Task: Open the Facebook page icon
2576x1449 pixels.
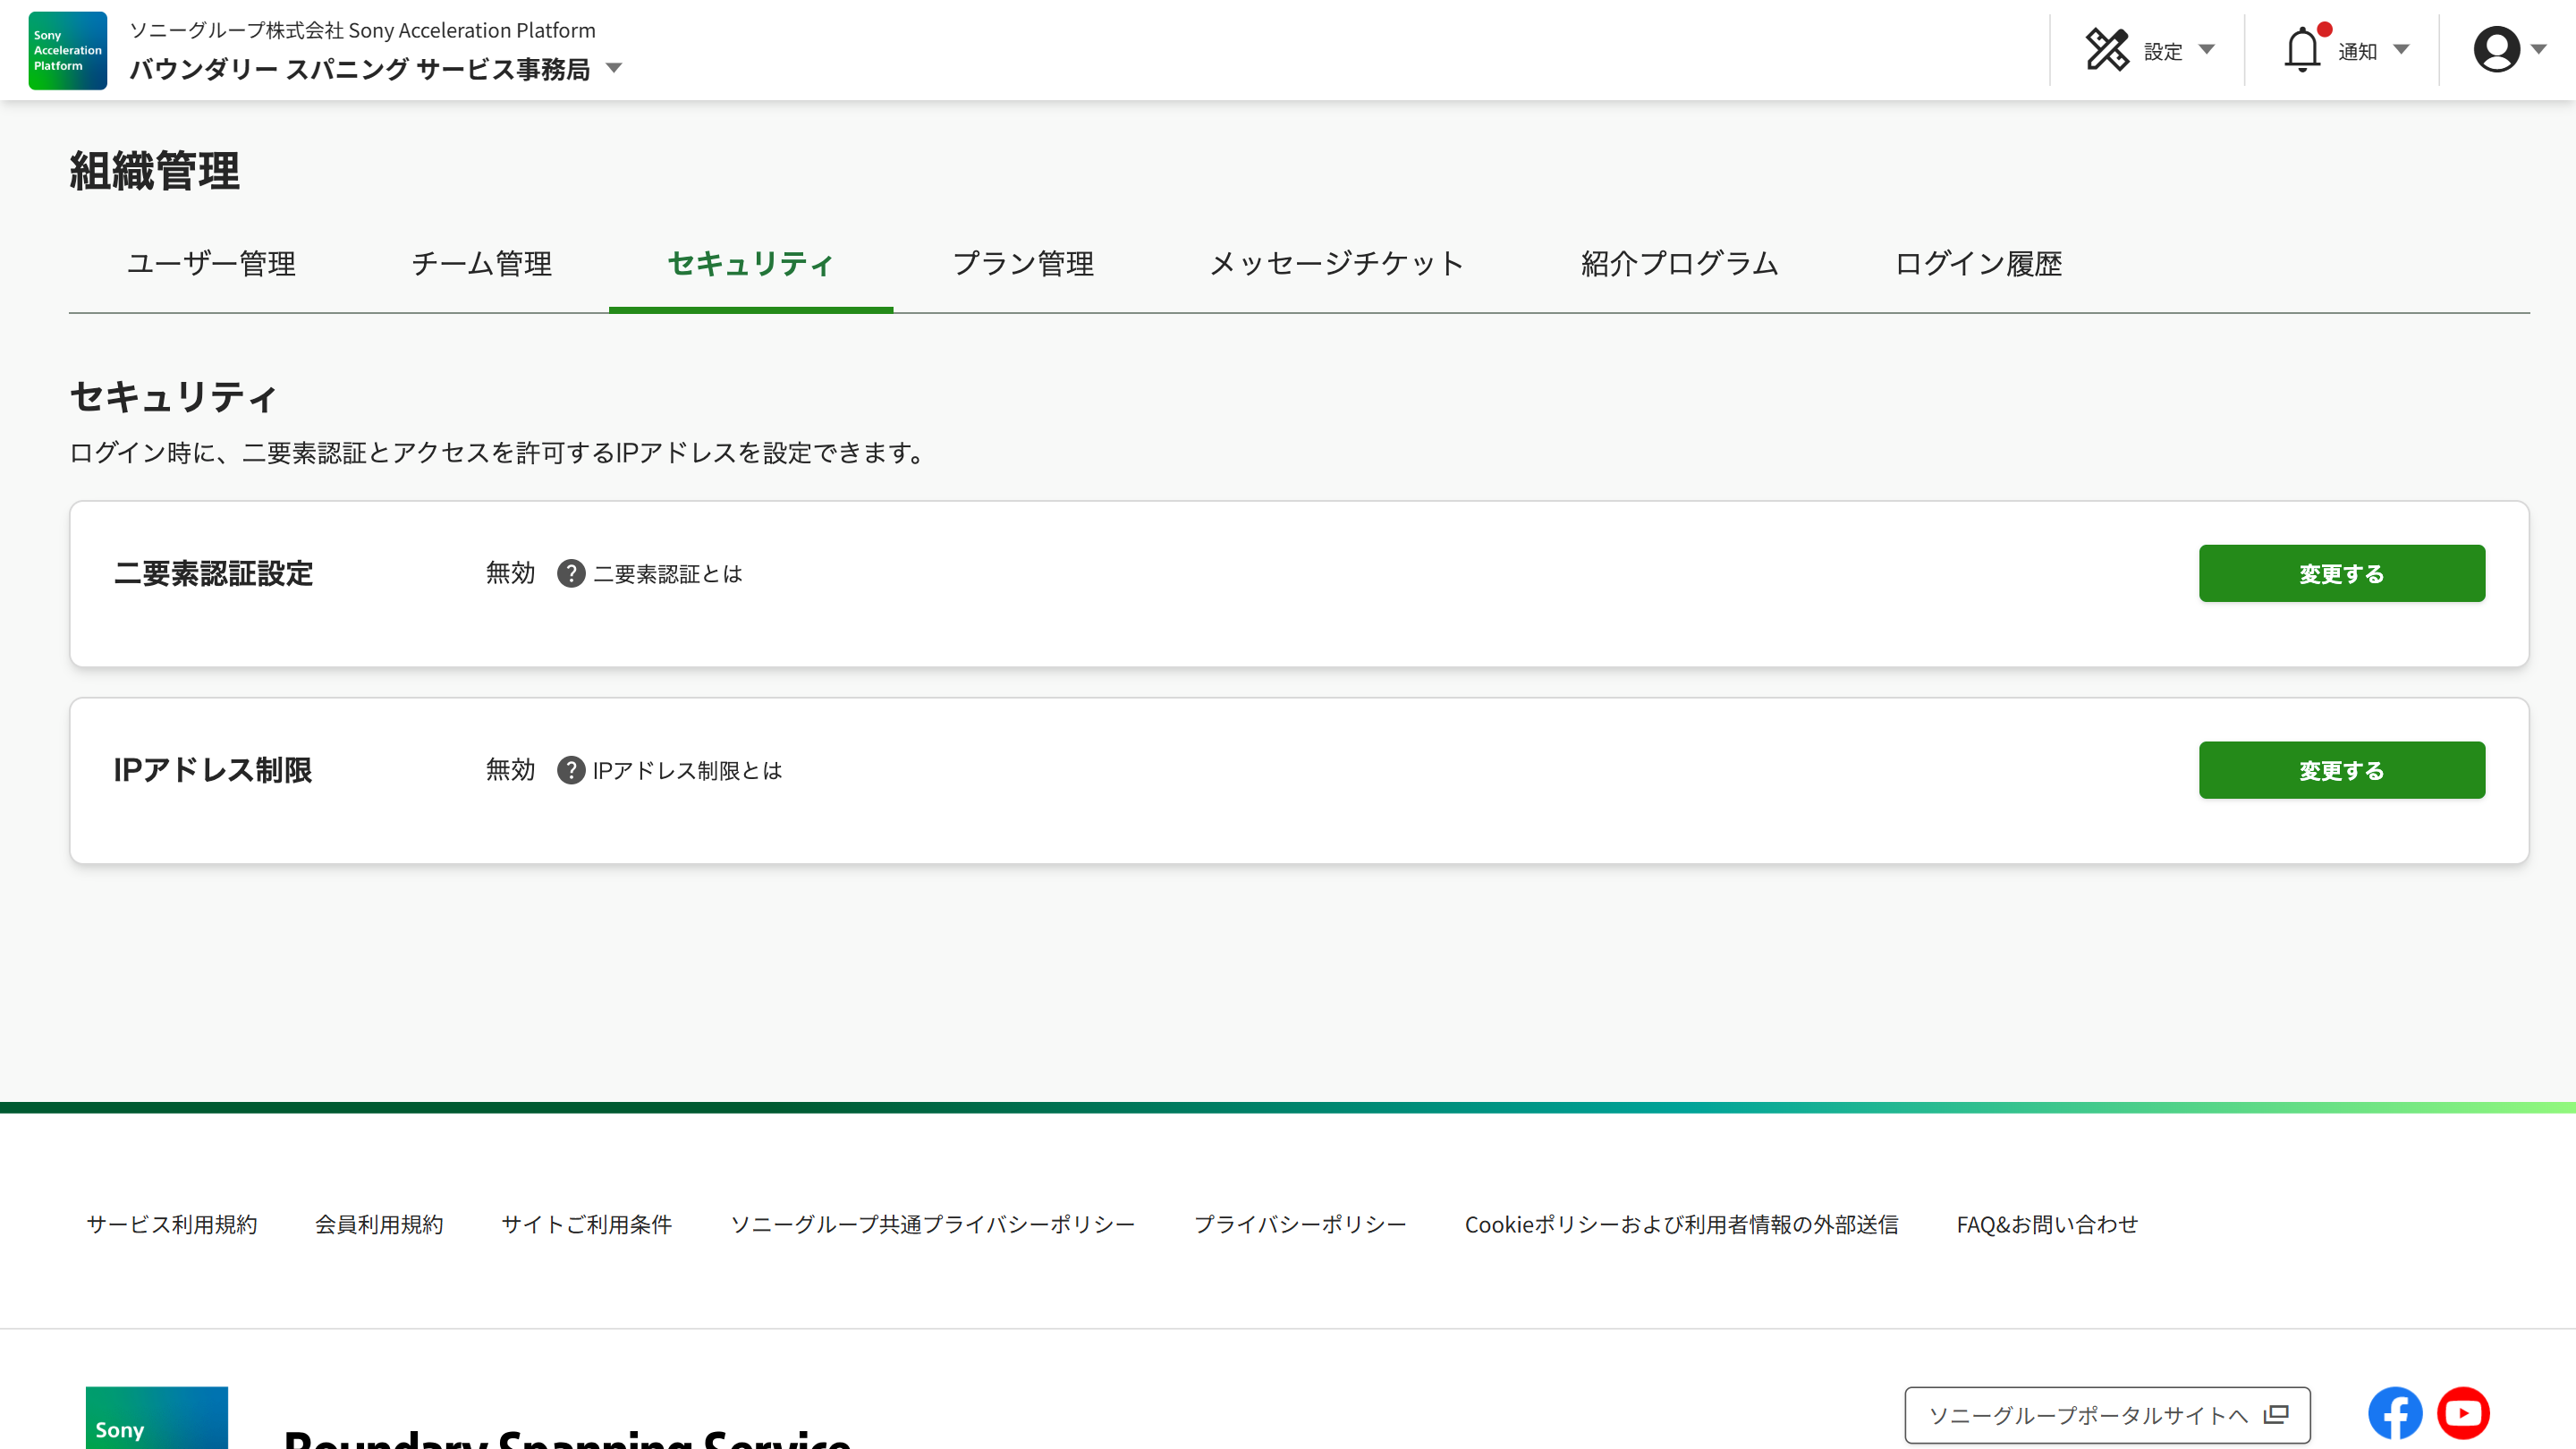Action: coord(2394,1413)
